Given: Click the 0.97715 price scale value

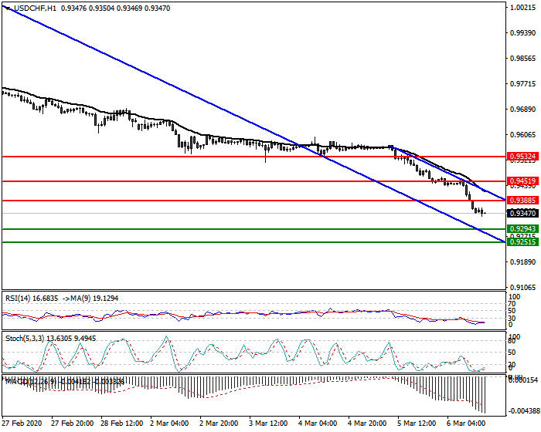Looking at the screenshot, I should click(x=523, y=84).
